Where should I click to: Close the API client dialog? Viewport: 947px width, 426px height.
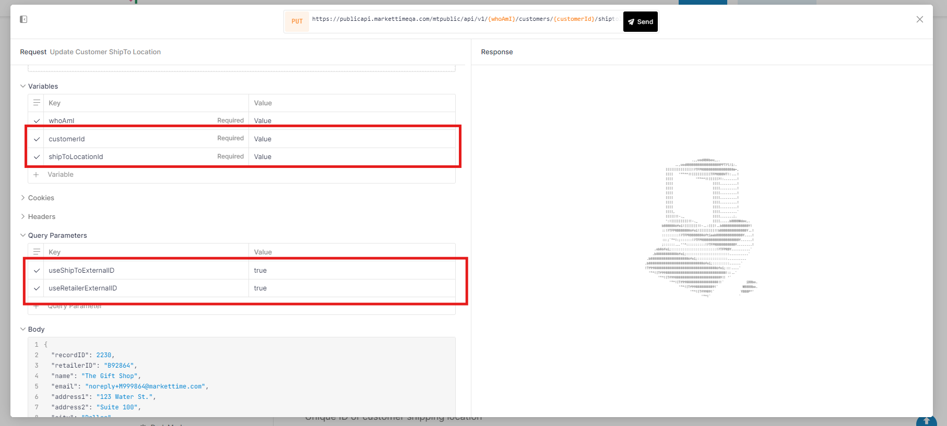point(920,19)
